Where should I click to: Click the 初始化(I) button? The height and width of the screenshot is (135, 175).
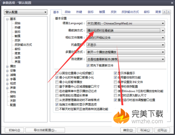[x=14, y=130]
